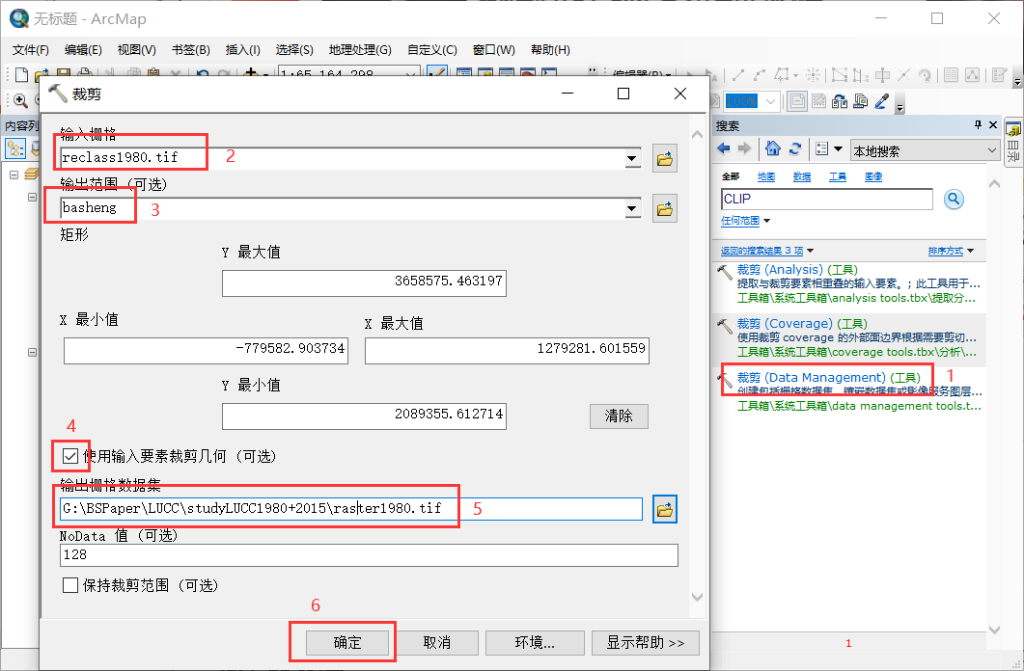
Task: Switch to 地图 search filter tab
Action: (766, 176)
